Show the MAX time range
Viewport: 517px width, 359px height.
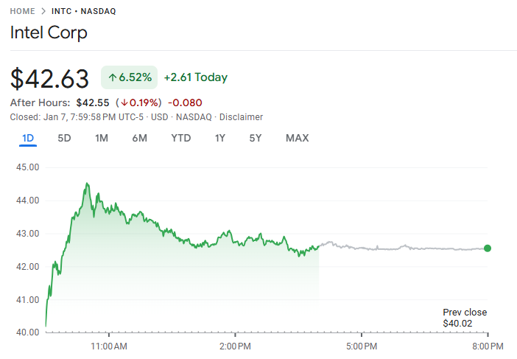pyautogui.click(x=297, y=138)
